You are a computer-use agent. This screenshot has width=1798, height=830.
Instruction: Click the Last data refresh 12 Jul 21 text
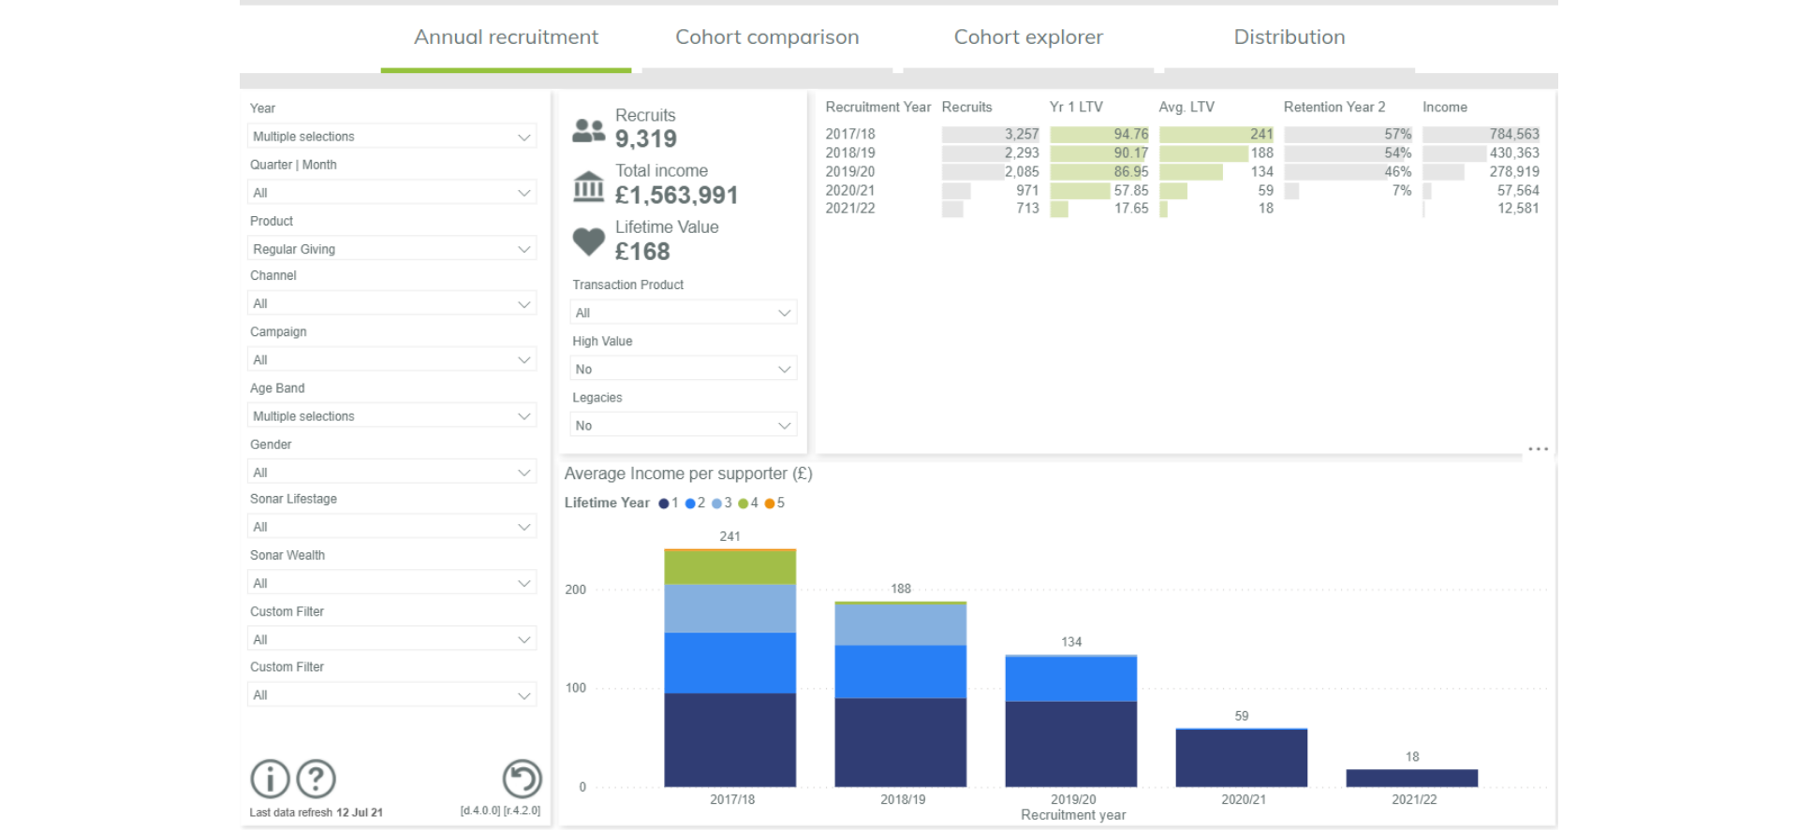316,812
